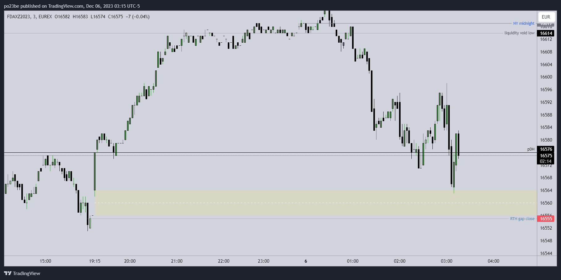
Task: Click the FDAXZ2023 symbol title
Action: click(x=19, y=17)
